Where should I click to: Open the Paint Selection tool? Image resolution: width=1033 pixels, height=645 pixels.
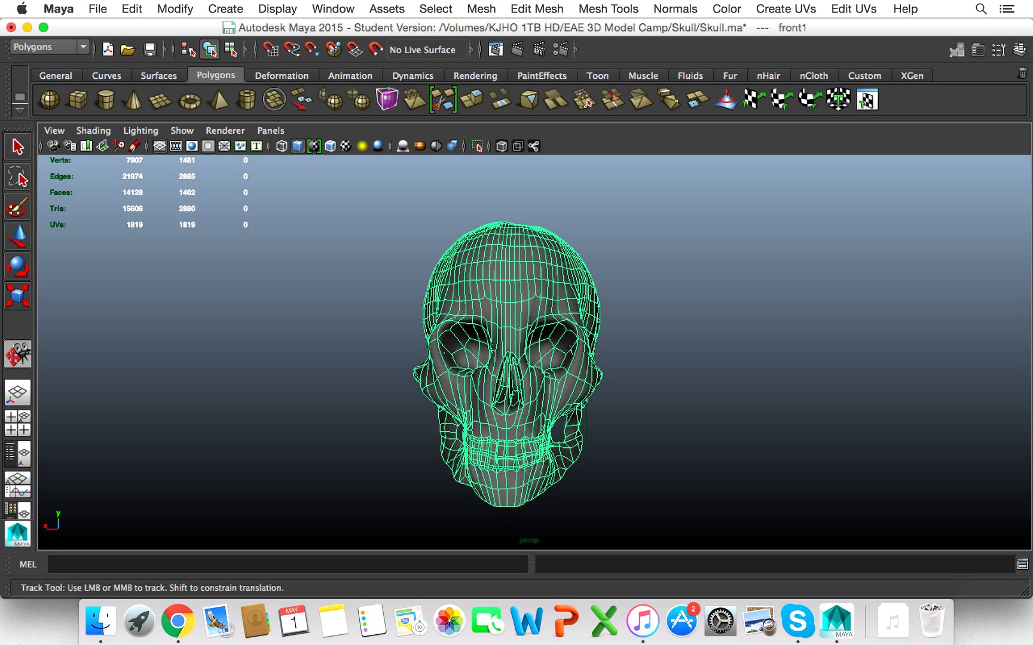[x=17, y=207]
